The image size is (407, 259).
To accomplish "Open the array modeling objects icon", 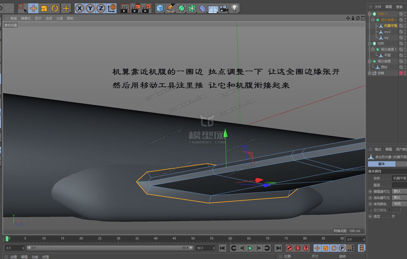I will coord(192,8).
